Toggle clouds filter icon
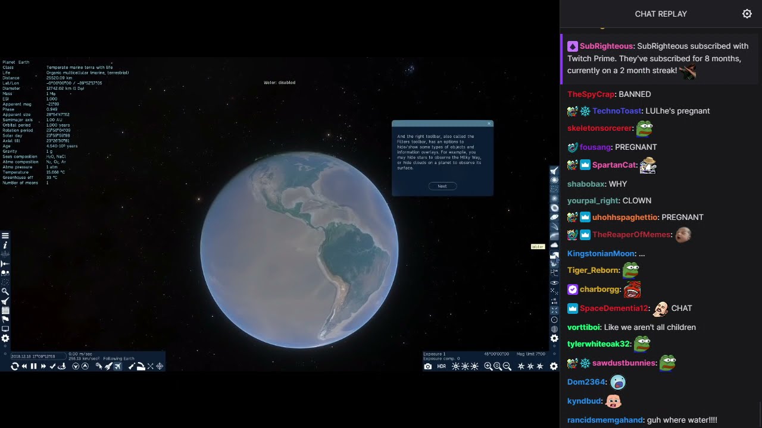 click(x=554, y=245)
